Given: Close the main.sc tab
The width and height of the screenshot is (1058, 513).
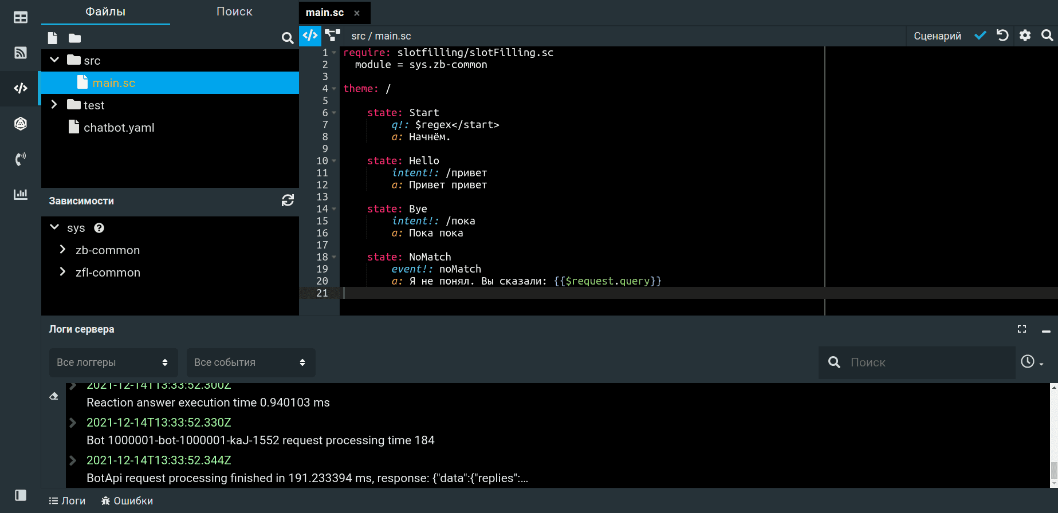Looking at the screenshot, I should (357, 13).
